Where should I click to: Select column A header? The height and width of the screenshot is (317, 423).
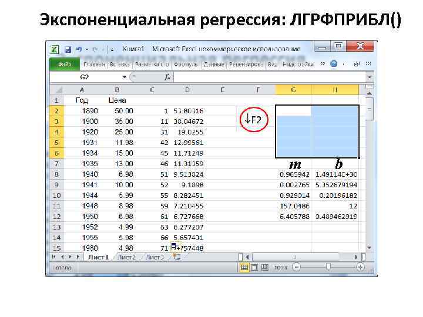pyautogui.click(x=82, y=90)
